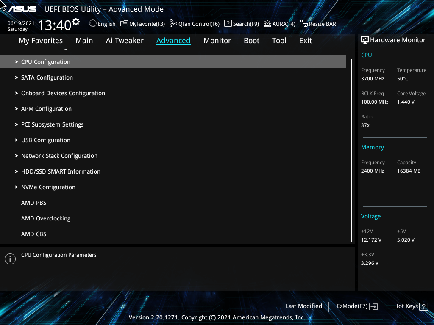The height and width of the screenshot is (325, 434).
Task: Click the +12V reading 12.172 V
Action: click(371, 240)
